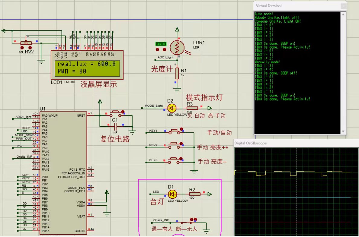The height and width of the screenshot is (237, 359).
Task: Select the D1 desk lamp LED
Action: tap(172, 194)
